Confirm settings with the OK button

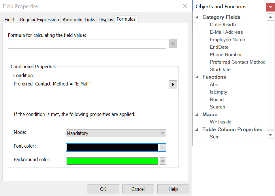tap(103, 189)
